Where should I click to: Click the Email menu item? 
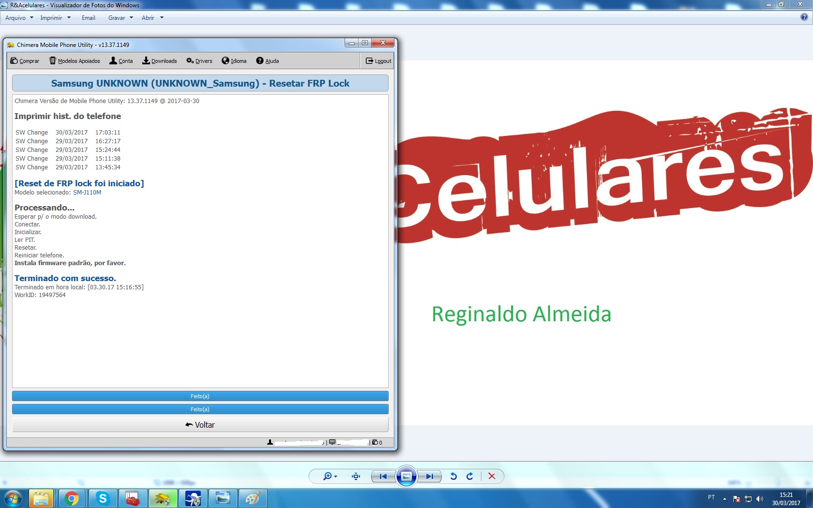(x=89, y=18)
